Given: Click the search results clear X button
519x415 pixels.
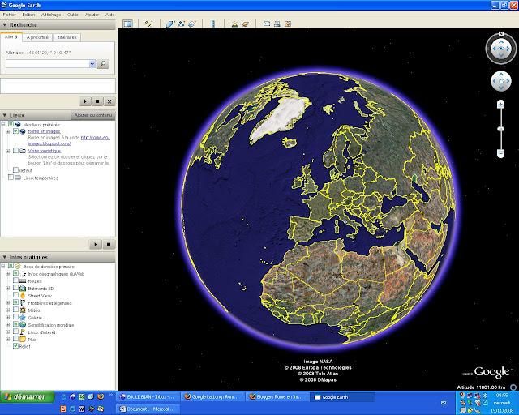Looking at the screenshot, I should click(109, 101).
